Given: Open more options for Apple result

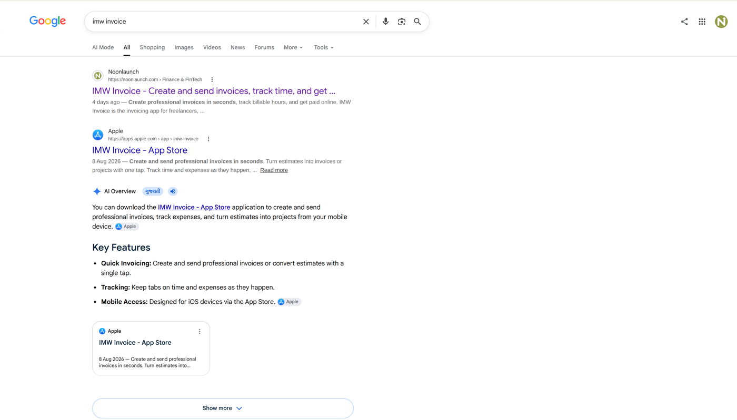Looking at the screenshot, I should tap(208, 139).
